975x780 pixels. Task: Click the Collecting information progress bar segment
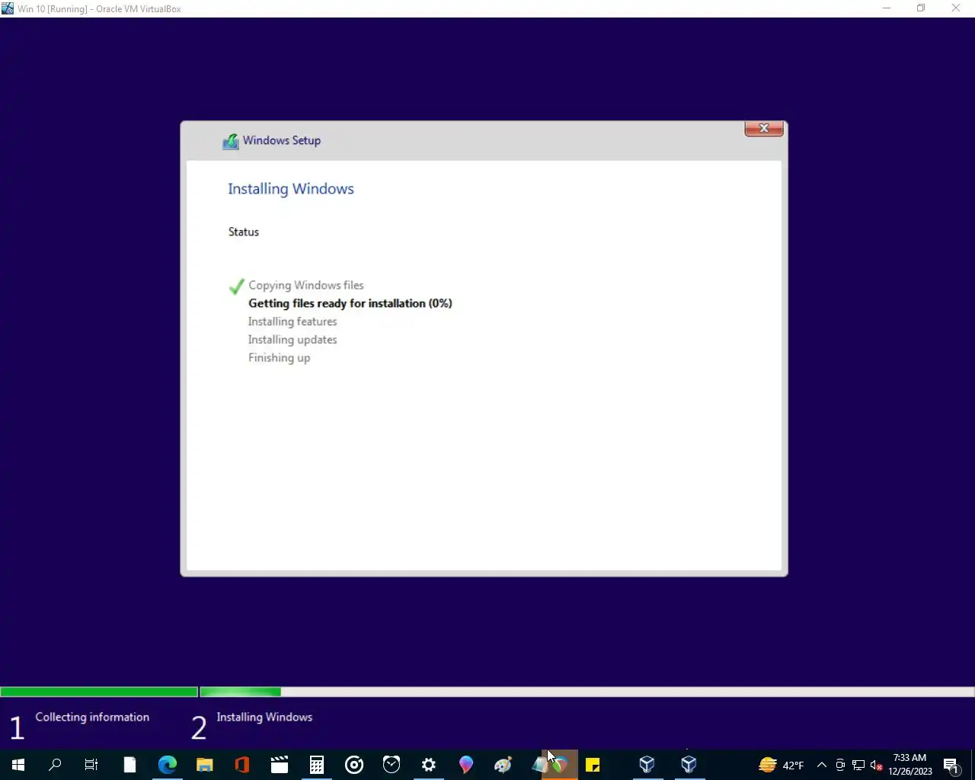pyautogui.click(x=99, y=692)
